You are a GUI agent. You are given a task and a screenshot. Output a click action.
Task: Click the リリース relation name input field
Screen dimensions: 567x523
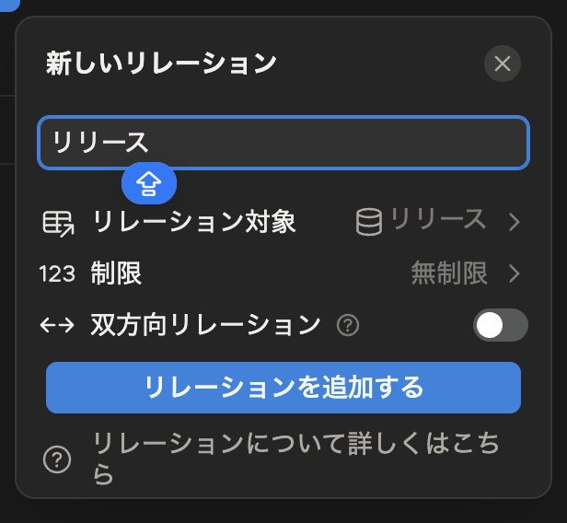[283, 143]
